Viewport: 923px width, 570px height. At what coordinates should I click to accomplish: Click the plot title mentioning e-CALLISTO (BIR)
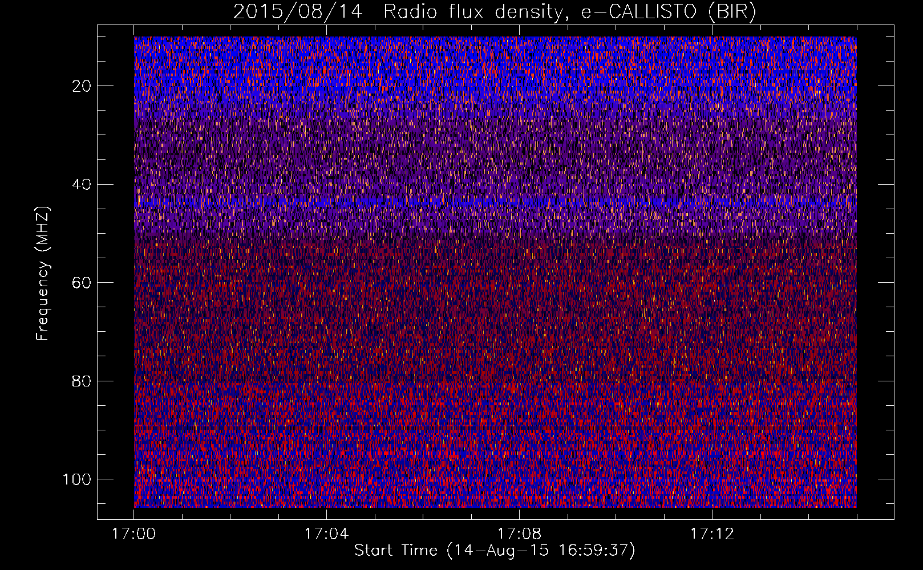point(495,12)
